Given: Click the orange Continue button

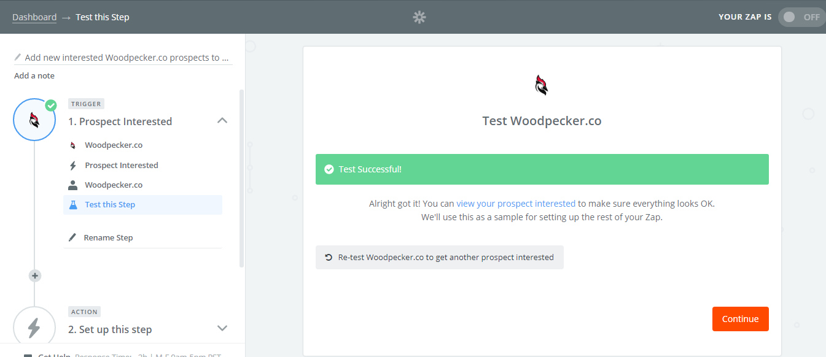Looking at the screenshot, I should pos(741,319).
